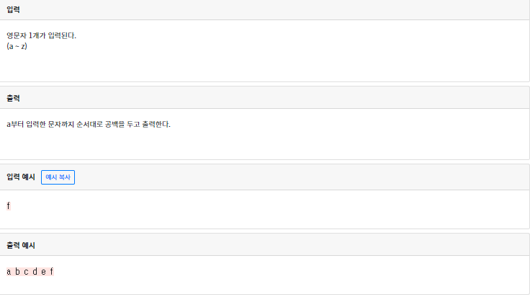Click letter b in the output example
The width and height of the screenshot is (530, 297).
pos(17,272)
